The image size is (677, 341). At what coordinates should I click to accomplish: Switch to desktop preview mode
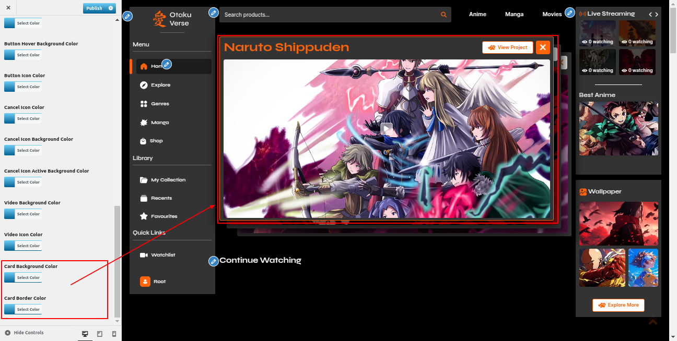coord(85,334)
